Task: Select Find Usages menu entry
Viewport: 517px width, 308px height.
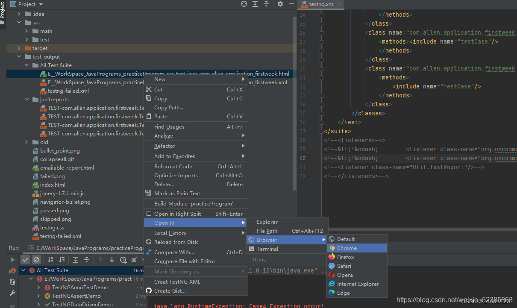Action: pyautogui.click(x=196, y=127)
